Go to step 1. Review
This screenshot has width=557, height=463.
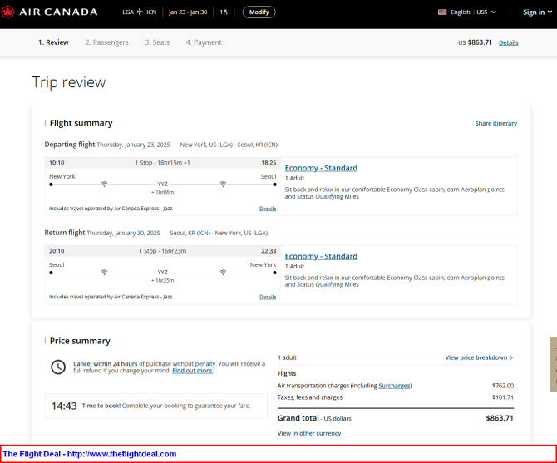click(53, 42)
